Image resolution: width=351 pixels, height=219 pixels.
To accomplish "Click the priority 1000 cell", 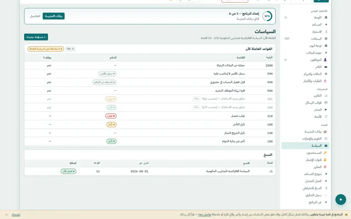I will click(x=269, y=66).
